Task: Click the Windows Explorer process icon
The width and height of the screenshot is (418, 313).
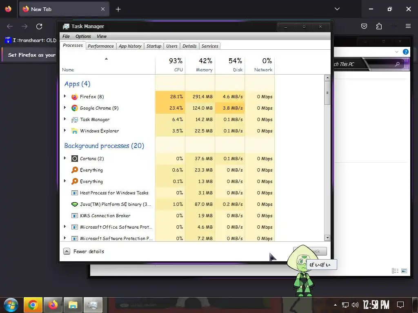Action: tap(75, 131)
